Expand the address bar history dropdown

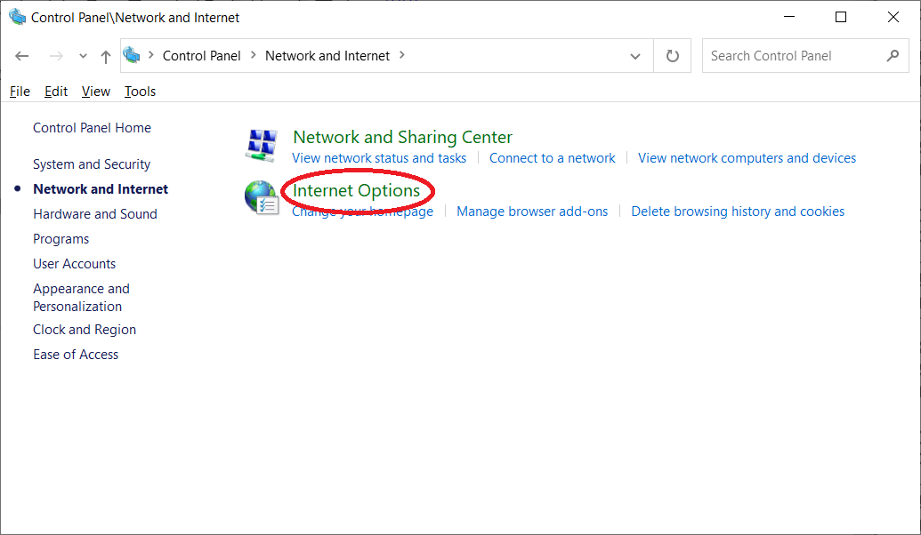coord(635,56)
